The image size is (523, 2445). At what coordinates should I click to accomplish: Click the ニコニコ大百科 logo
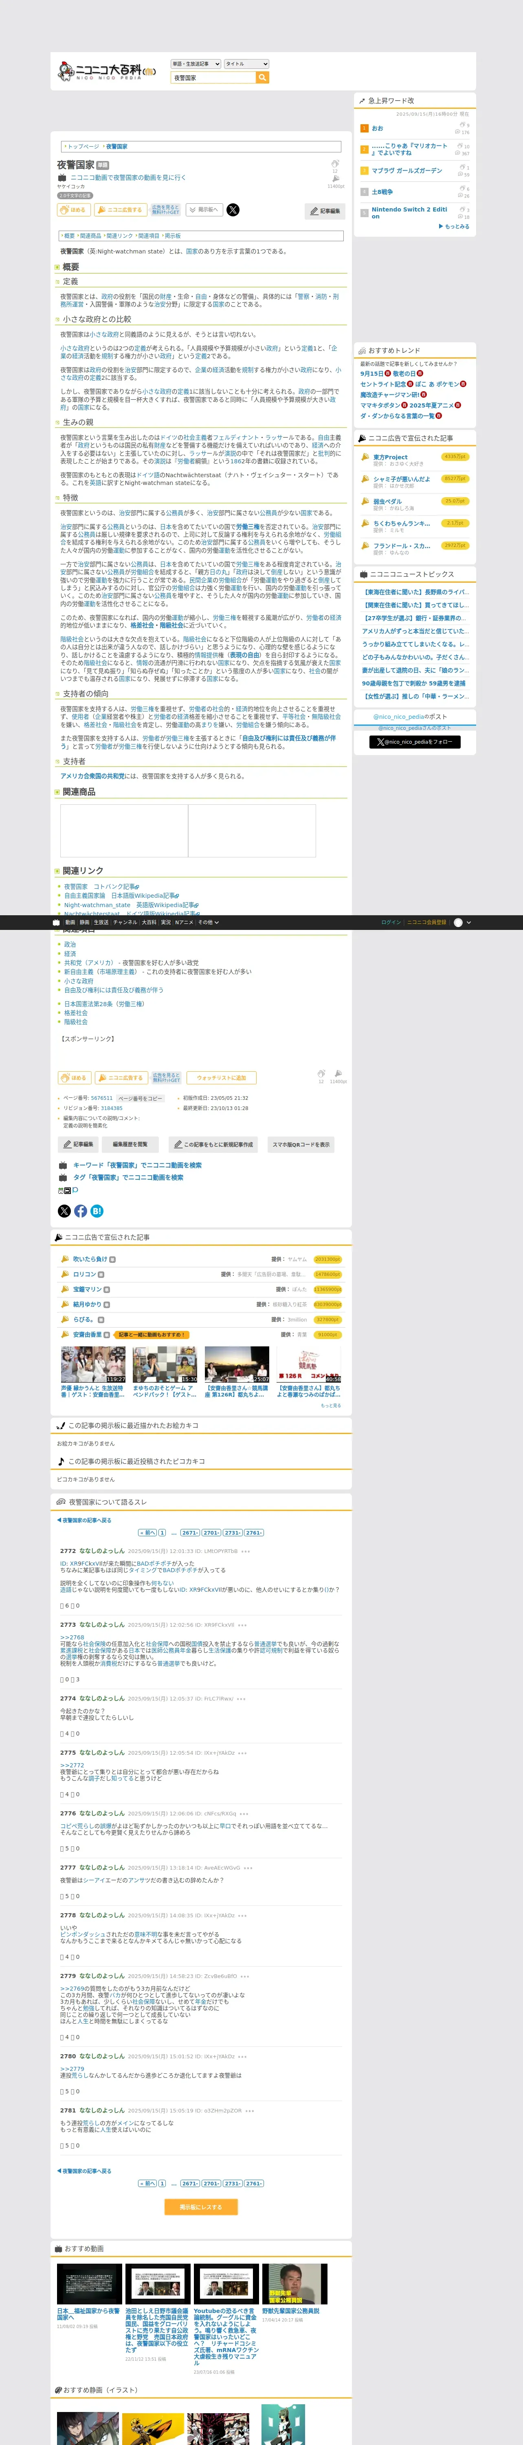click(x=106, y=72)
